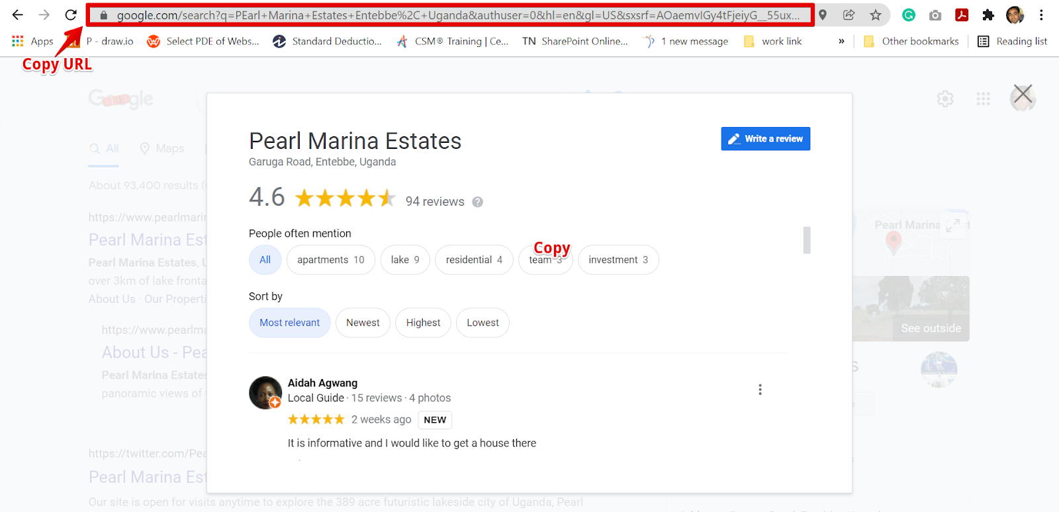Expand hidden bookmarks with the chevron

(x=841, y=41)
